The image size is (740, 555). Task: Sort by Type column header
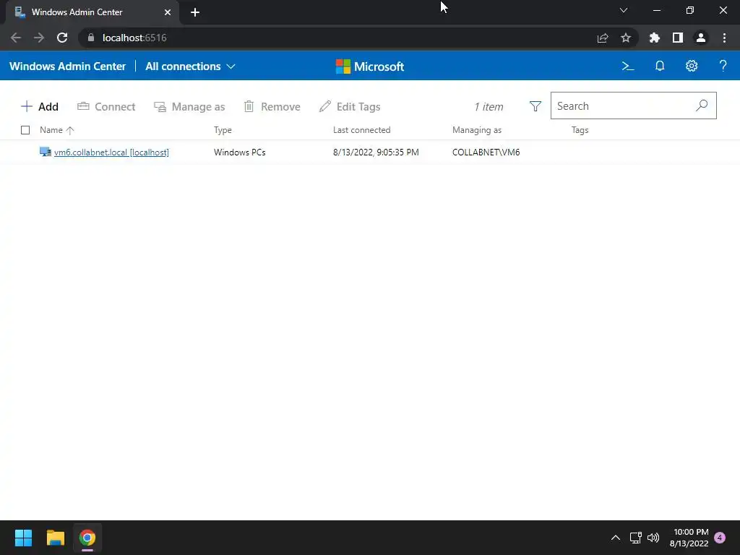tap(223, 130)
